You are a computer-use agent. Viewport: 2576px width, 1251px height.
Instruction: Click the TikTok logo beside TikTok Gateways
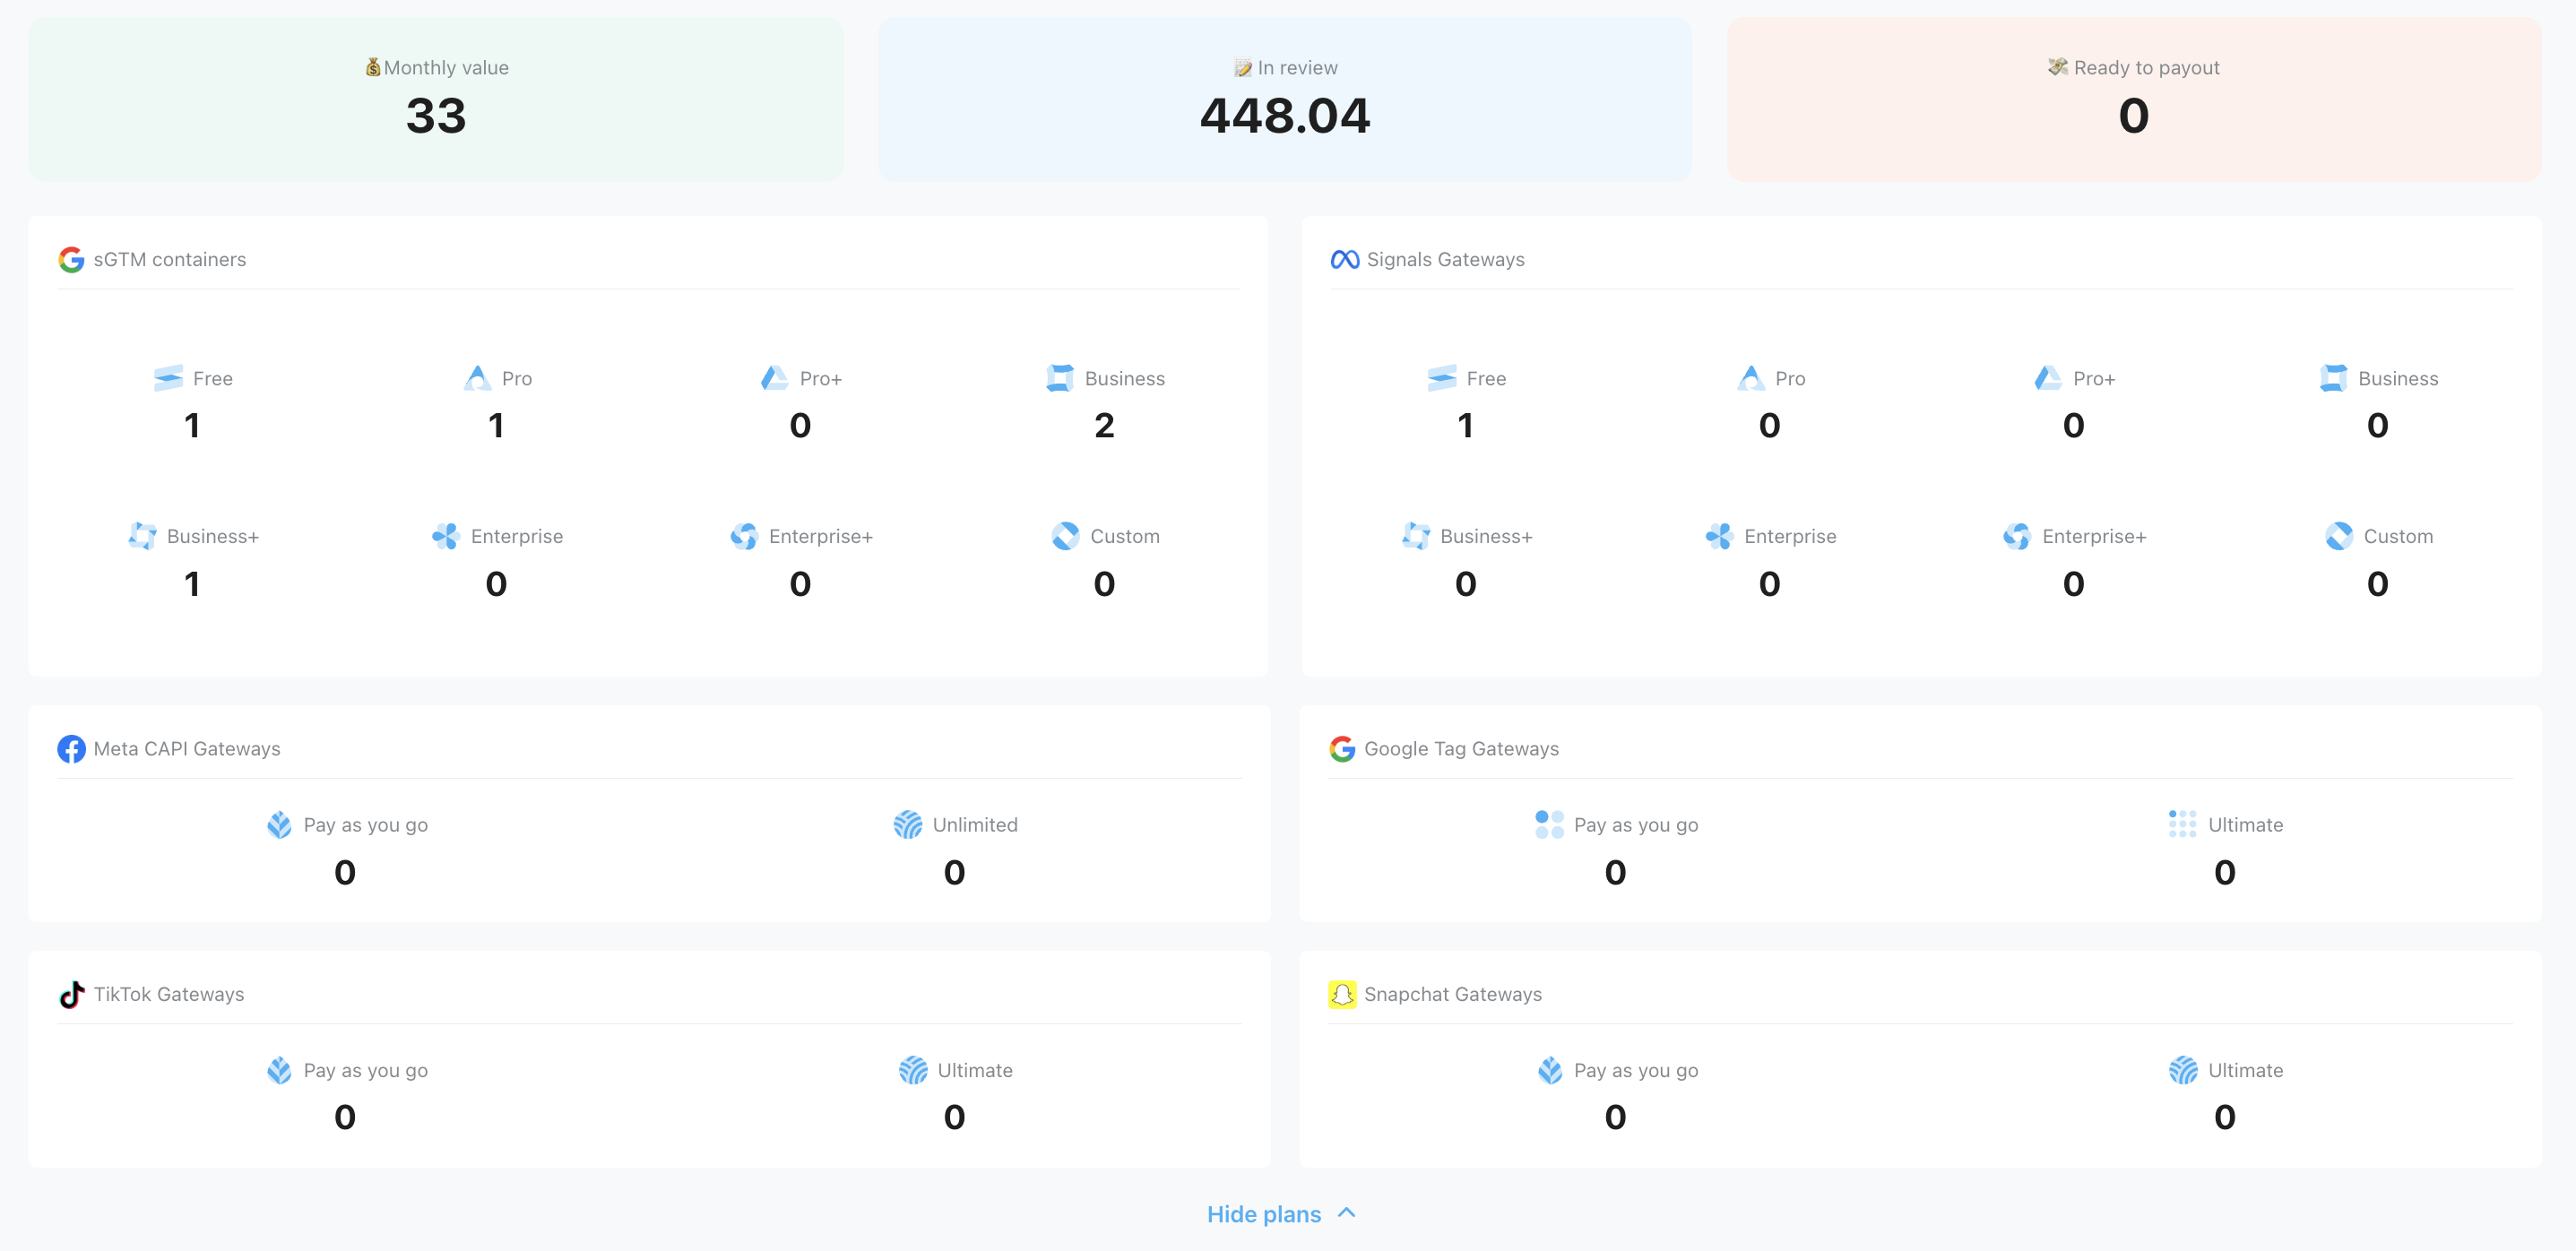click(x=71, y=994)
